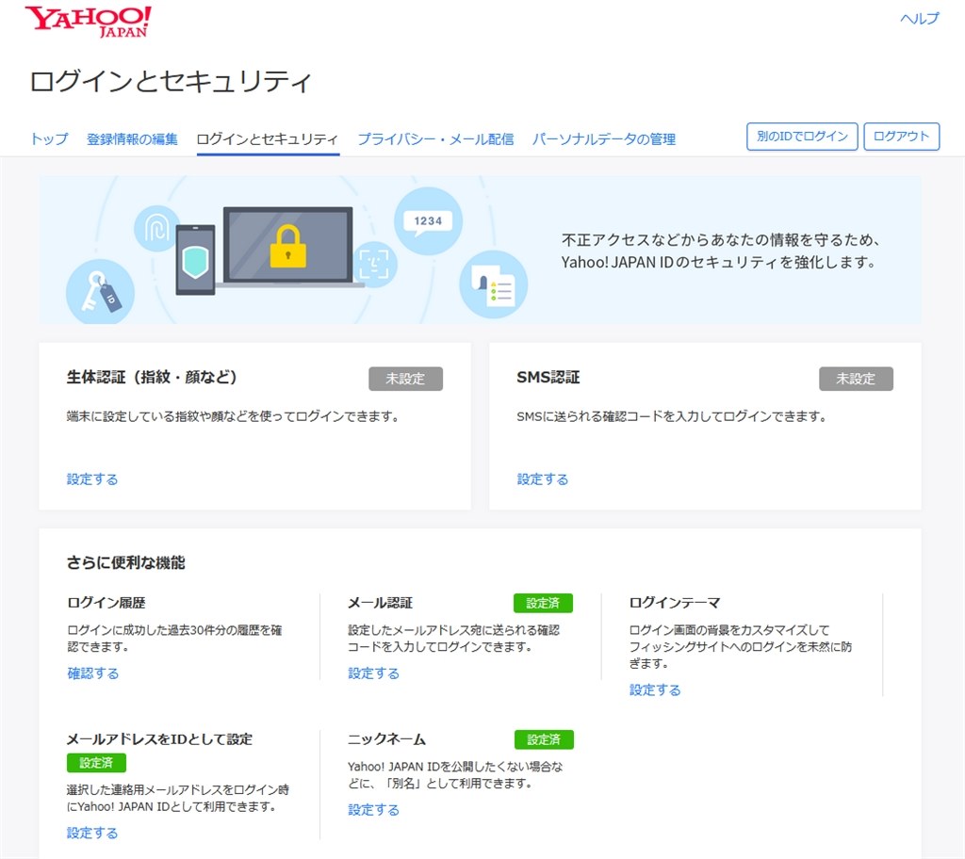The height and width of the screenshot is (859, 965).
Task: Click 設定する under SMS認証
Action: 543,478
